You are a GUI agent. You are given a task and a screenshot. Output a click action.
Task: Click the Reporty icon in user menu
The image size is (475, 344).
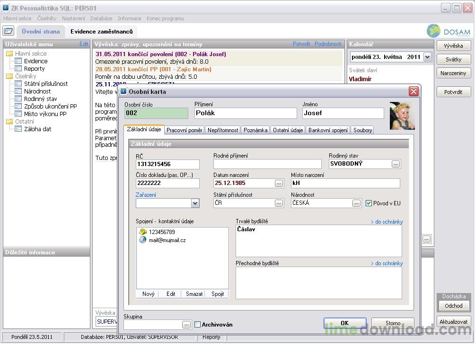(x=18, y=68)
